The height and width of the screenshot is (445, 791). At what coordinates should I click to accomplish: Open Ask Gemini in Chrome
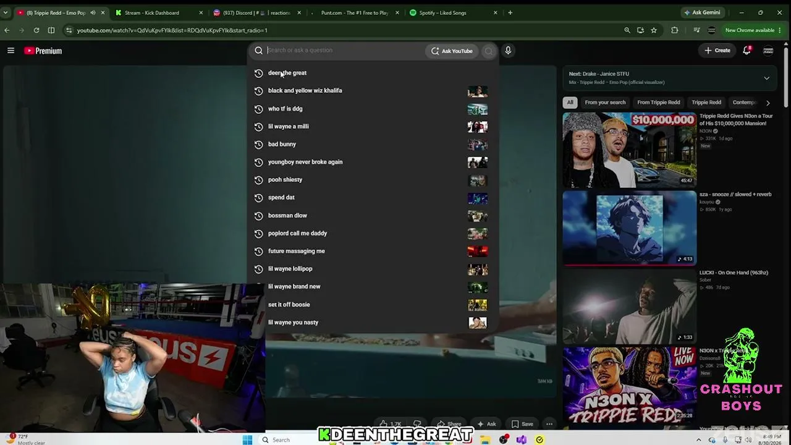pos(702,12)
